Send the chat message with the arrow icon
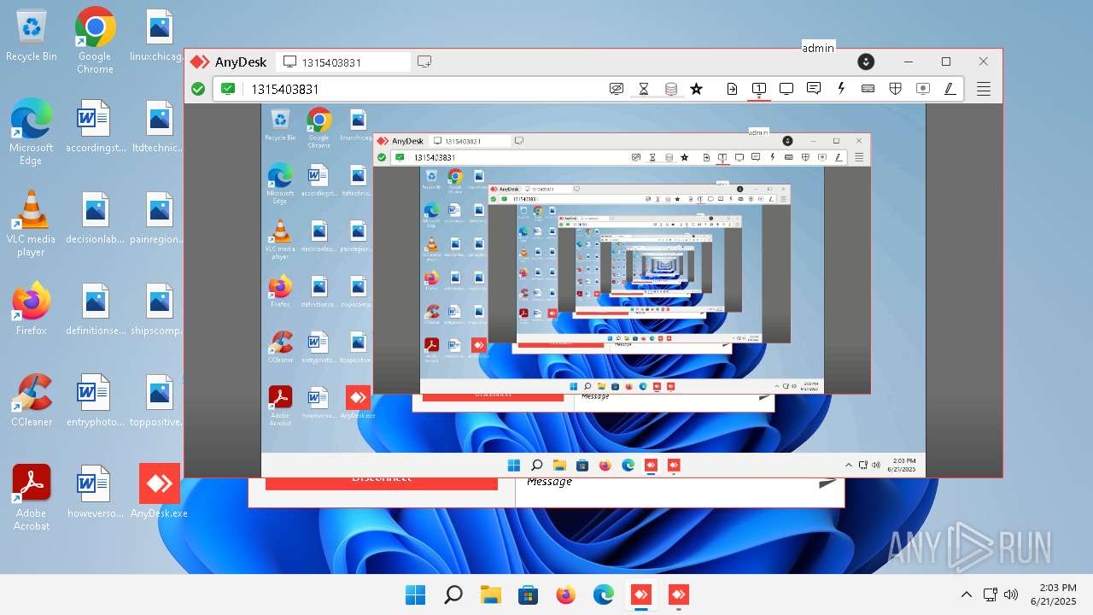The width and height of the screenshot is (1093, 615). pyautogui.click(x=827, y=483)
